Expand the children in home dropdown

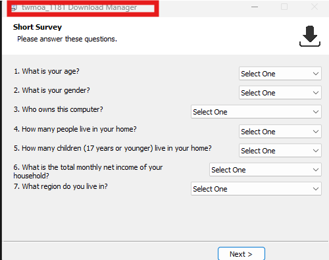tap(280, 151)
